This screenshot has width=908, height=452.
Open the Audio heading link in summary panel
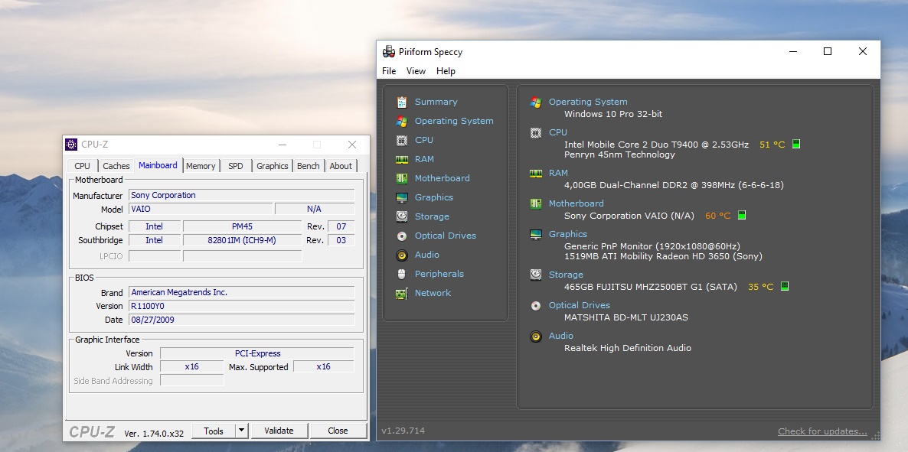pos(561,337)
